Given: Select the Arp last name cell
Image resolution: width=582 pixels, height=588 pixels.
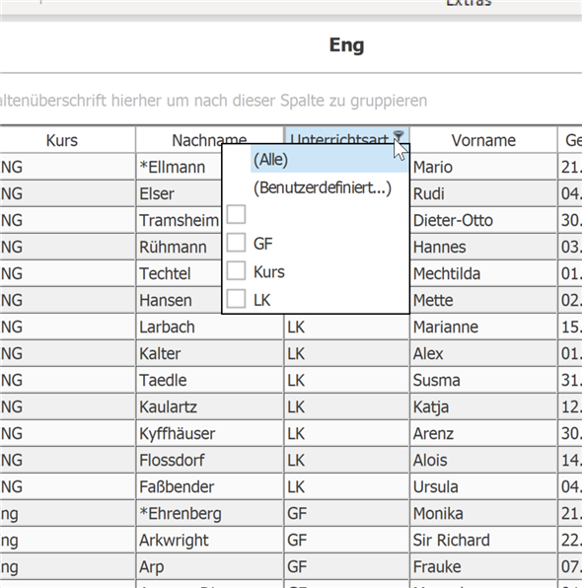Looking at the screenshot, I should pyautogui.click(x=209, y=566).
